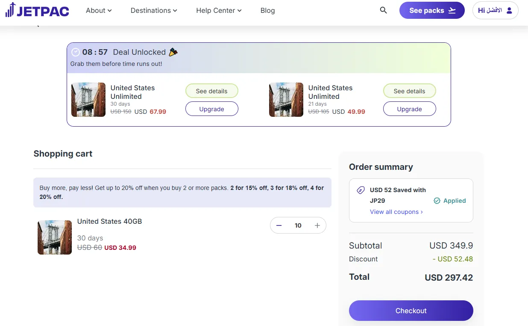
Task: Open the 21 days Unlimited thumbnail
Action: pos(286,100)
